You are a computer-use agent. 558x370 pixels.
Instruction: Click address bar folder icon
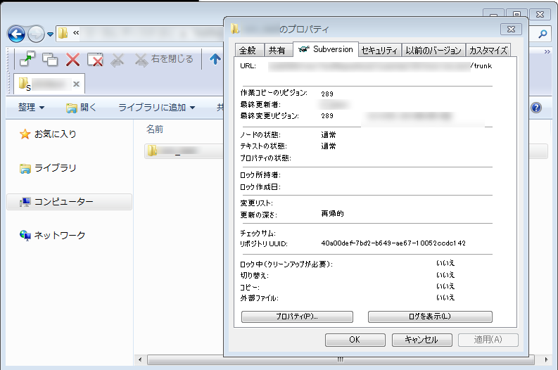(x=63, y=33)
